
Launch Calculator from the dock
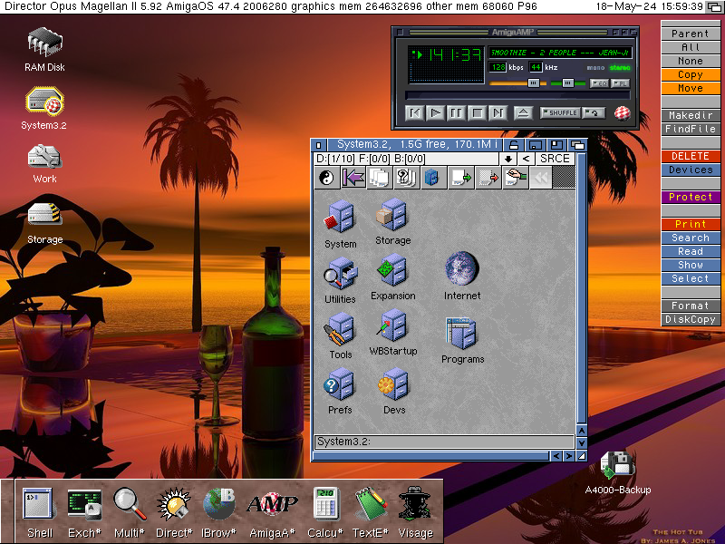click(325, 503)
